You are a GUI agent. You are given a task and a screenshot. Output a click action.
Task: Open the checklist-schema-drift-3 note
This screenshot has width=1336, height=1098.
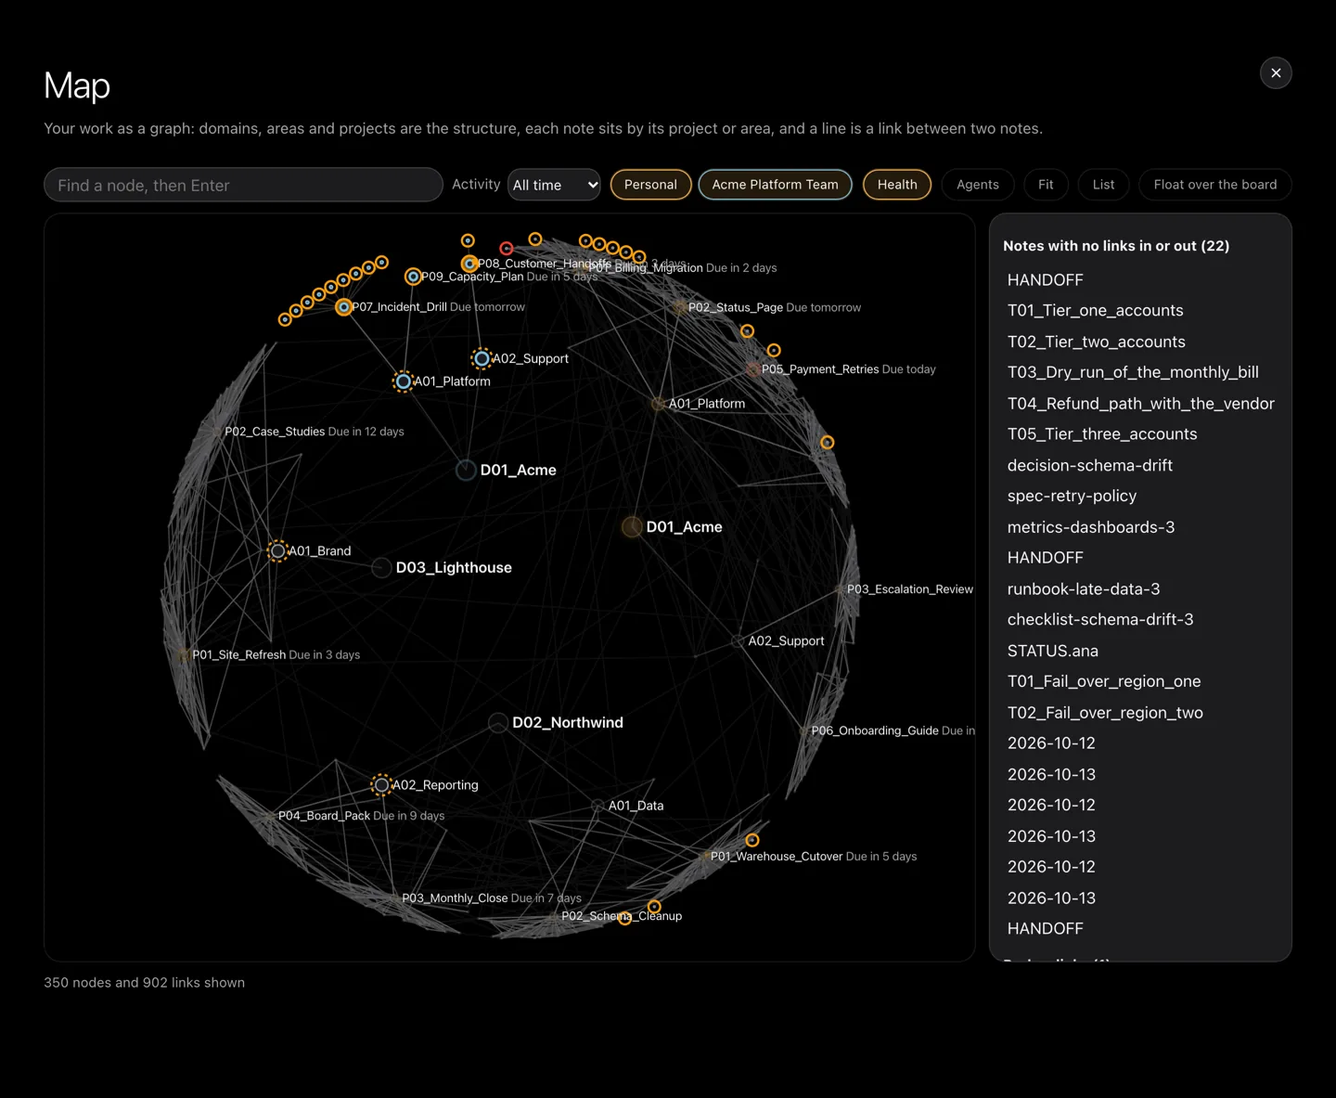[1100, 620]
